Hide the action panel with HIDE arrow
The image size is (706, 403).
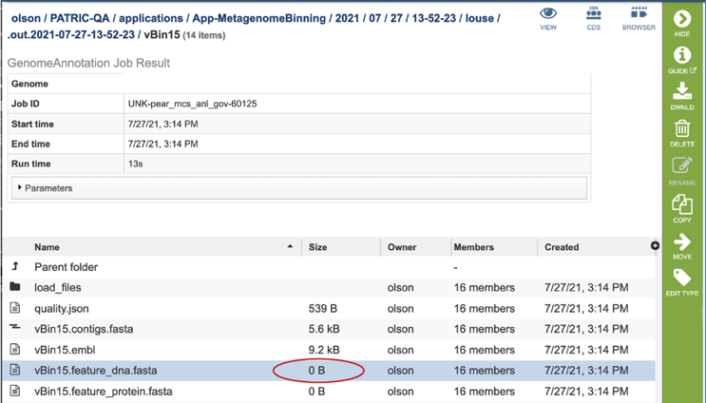682,19
